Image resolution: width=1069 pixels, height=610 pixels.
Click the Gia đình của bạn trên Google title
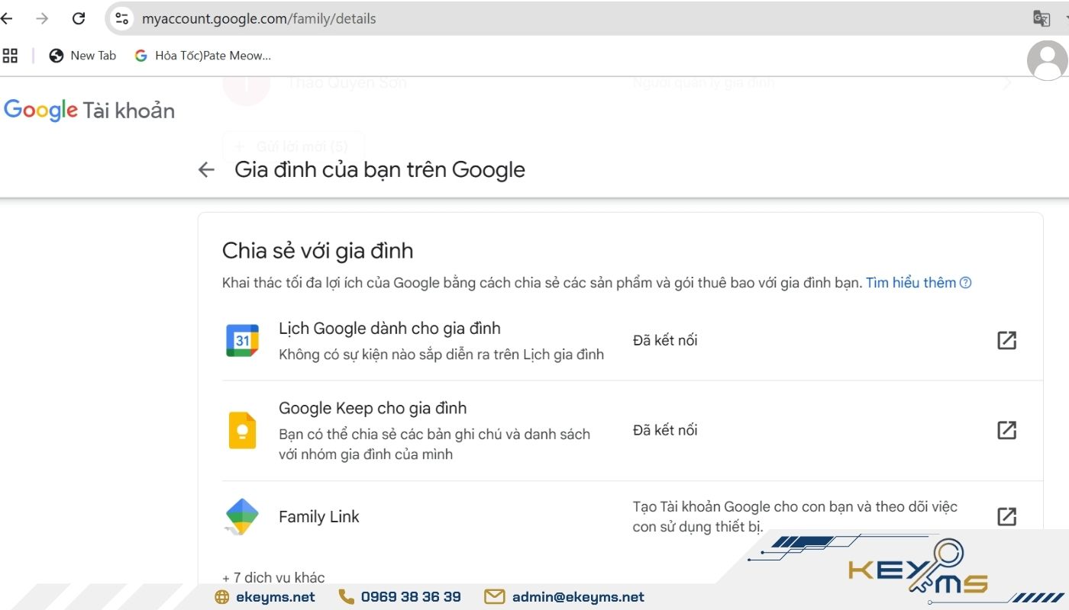pos(379,169)
